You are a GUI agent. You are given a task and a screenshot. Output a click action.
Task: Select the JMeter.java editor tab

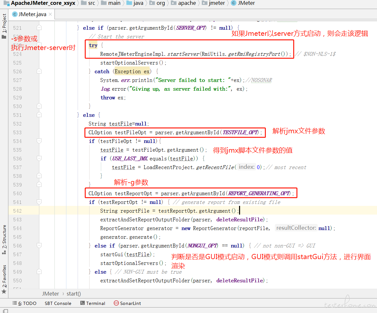pyautogui.click(x=32, y=14)
